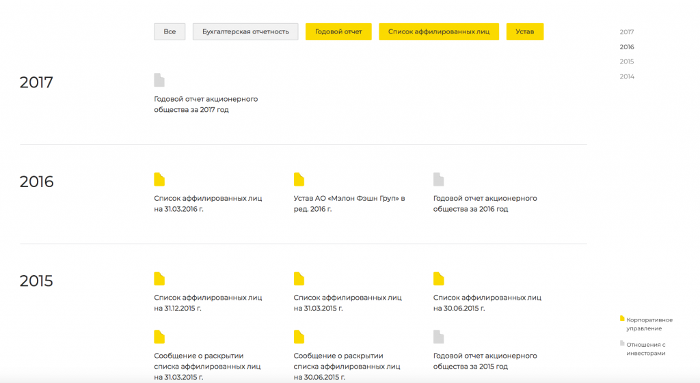Open Годовой отчет акционерного общества за 2017 год
Screen dimensions: 700x383
point(206,104)
